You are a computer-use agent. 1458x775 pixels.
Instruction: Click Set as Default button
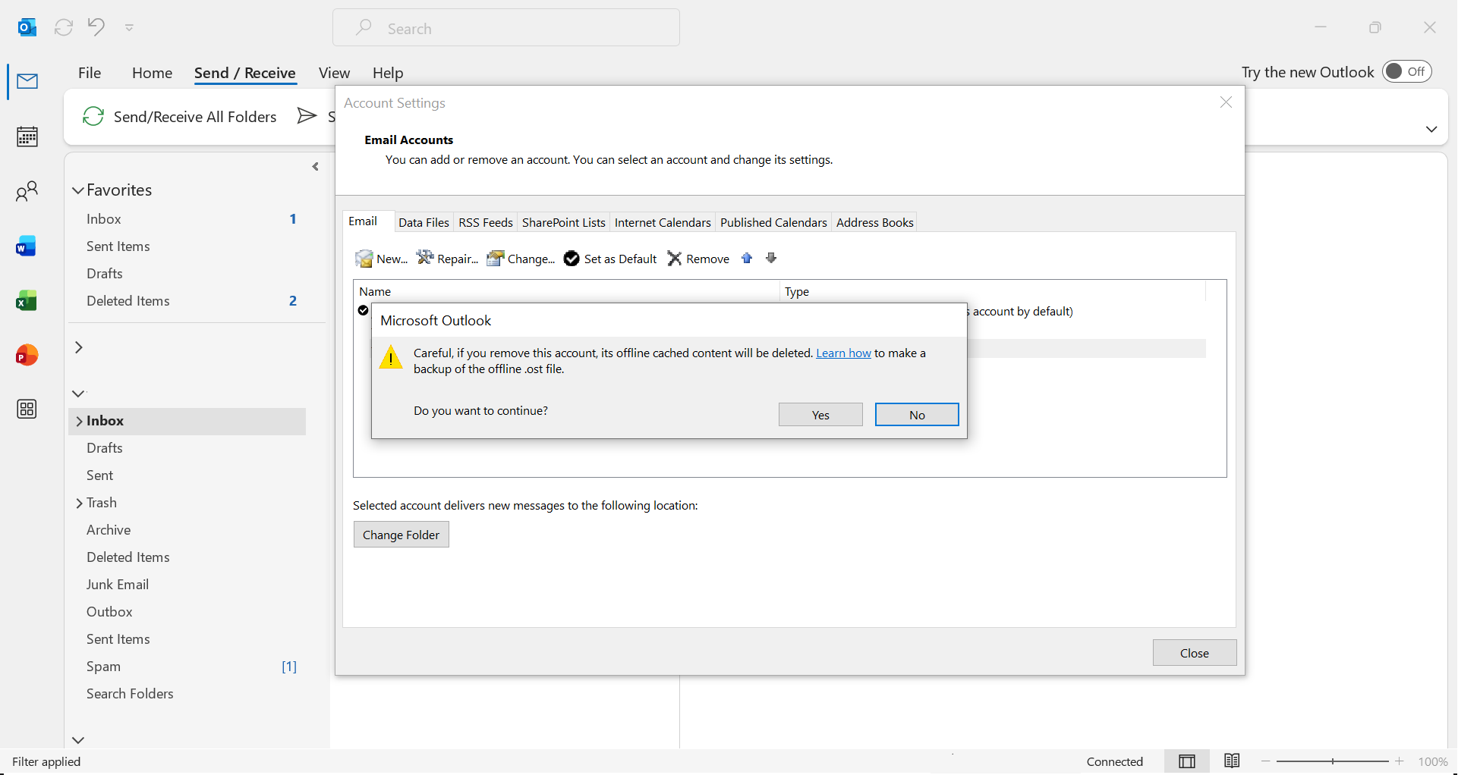pyautogui.click(x=610, y=259)
